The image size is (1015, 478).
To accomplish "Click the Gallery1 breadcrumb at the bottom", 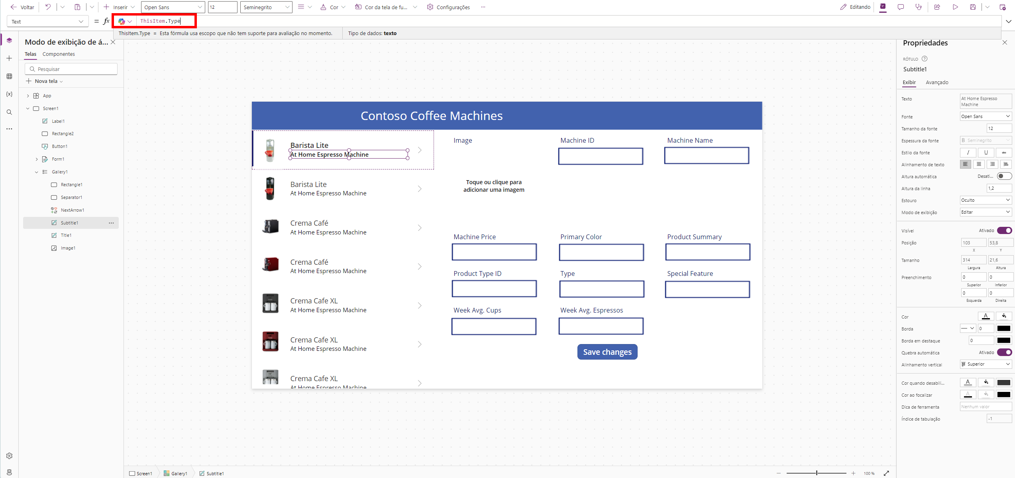I will tap(176, 474).
